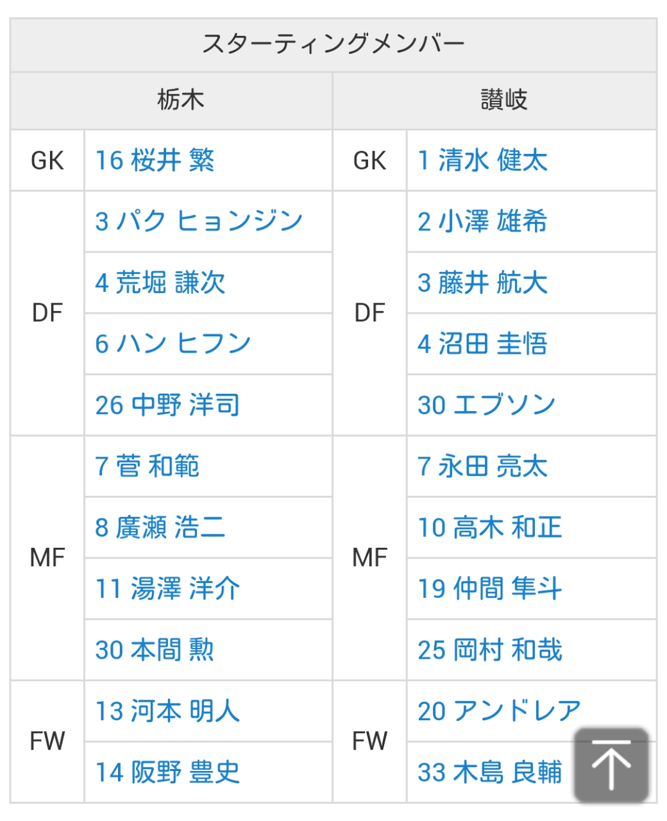This screenshot has width=667, height=821.
Task: Open 30 エブソン player link
Action: point(486,405)
